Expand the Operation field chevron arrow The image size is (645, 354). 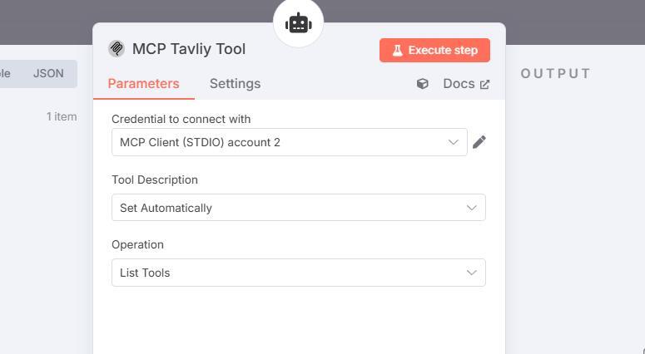coord(471,273)
